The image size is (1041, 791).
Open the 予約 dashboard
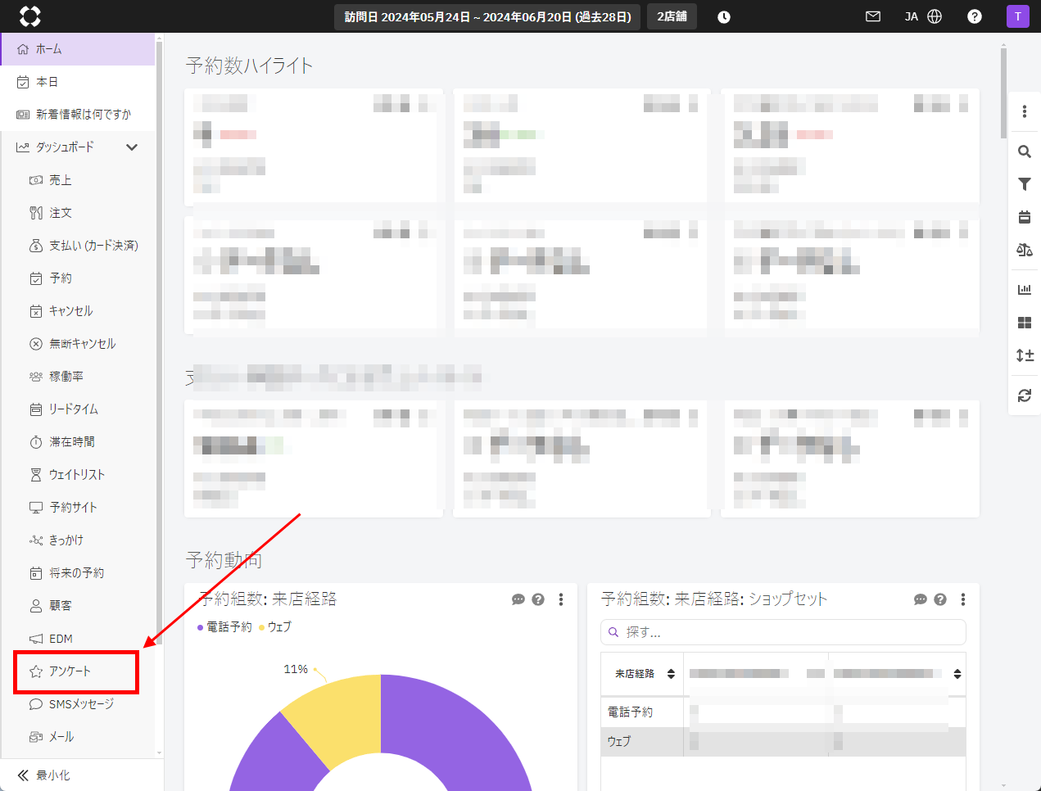(x=78, y=278)
